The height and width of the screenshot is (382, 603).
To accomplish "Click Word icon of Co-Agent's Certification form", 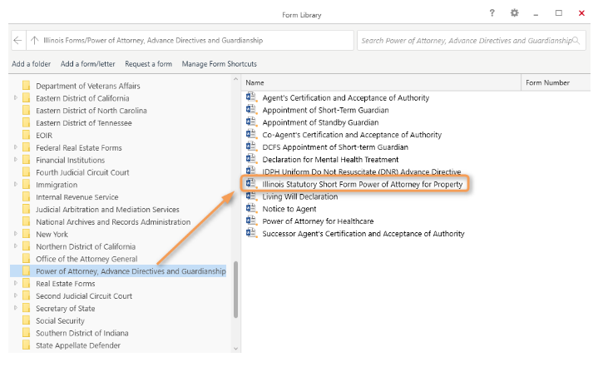I will [x=251, y=134].
